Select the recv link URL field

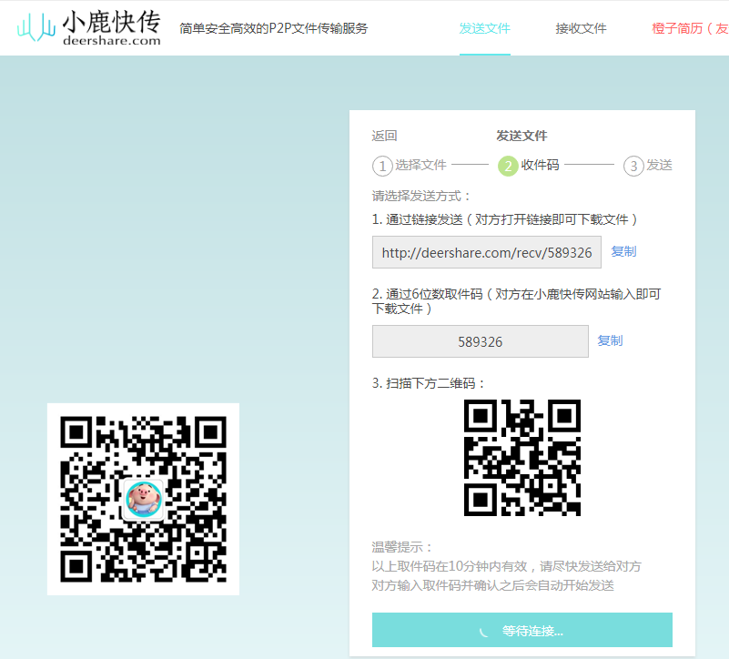(486, 252)
